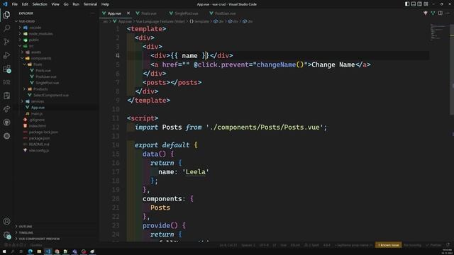
Task: Open Microsoft Edge from taskbar
Action: coord(30,251)
